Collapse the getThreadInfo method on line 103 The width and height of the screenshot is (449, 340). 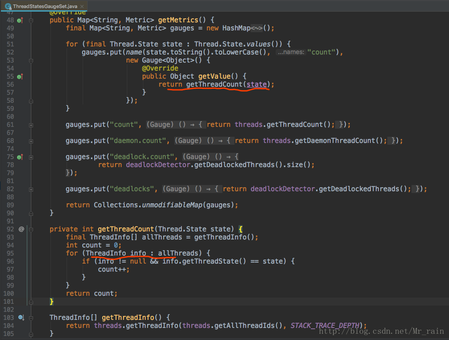[31, 318]
